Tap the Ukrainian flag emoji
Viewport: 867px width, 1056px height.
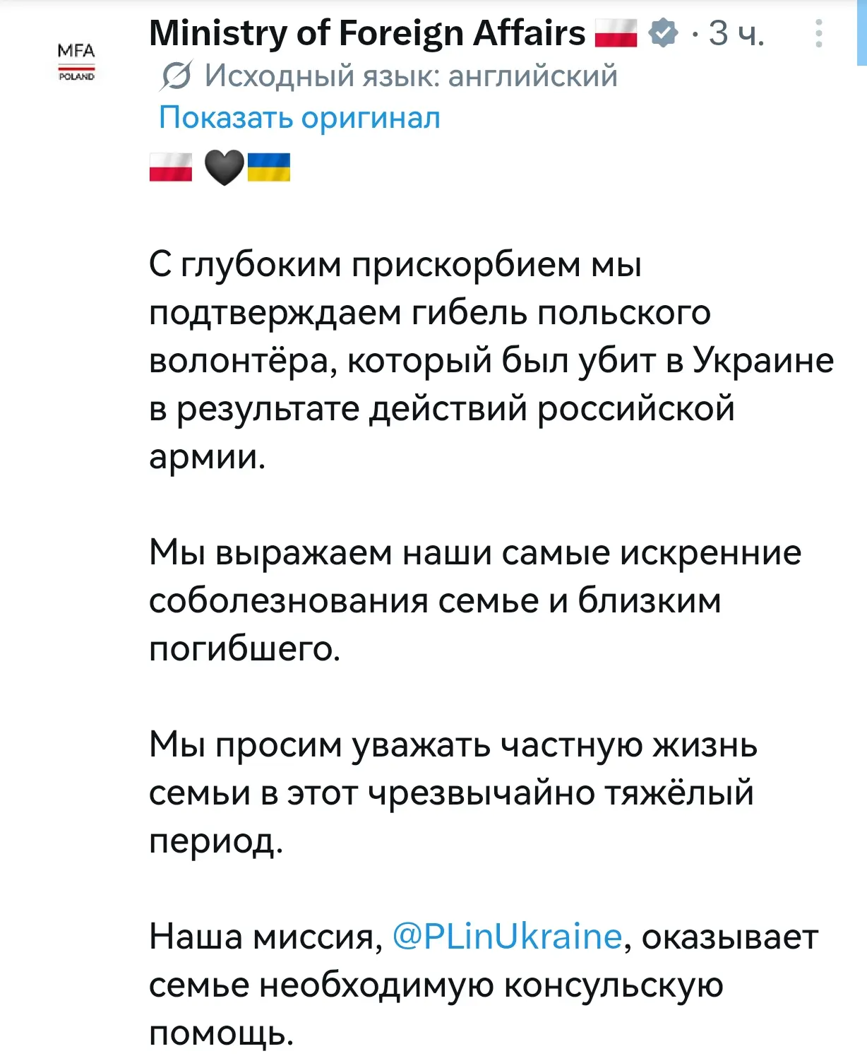[268, 167]
